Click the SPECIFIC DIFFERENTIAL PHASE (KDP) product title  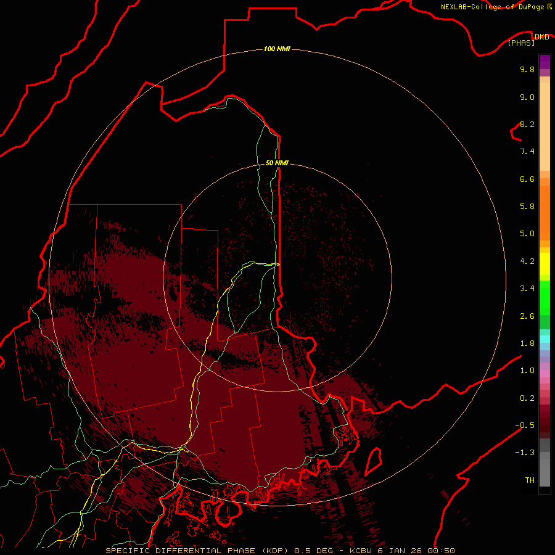198,551
